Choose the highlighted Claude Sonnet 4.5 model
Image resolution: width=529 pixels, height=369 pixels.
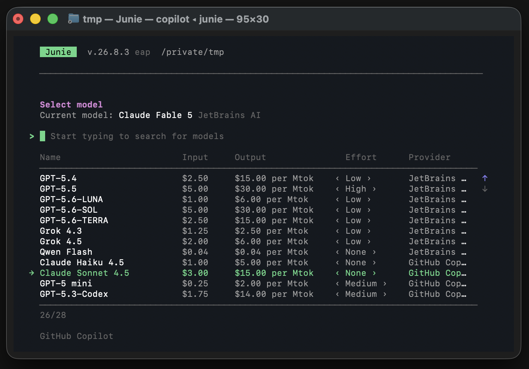pyautogui.click(x=85, y=273)
